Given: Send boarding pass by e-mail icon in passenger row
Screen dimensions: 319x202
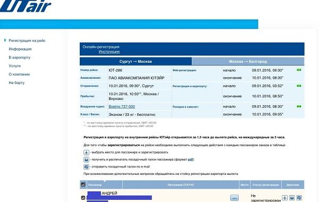Looking at the screenshot, I should click(299, 198).
